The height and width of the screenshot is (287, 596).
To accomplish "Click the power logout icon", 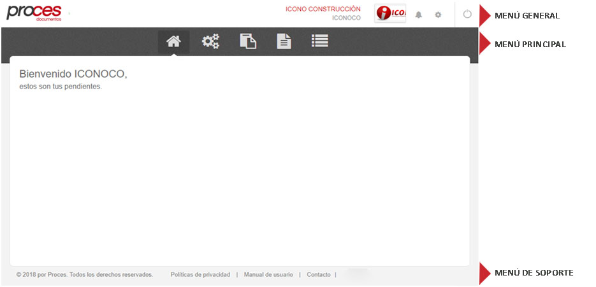I will (467, 14).
